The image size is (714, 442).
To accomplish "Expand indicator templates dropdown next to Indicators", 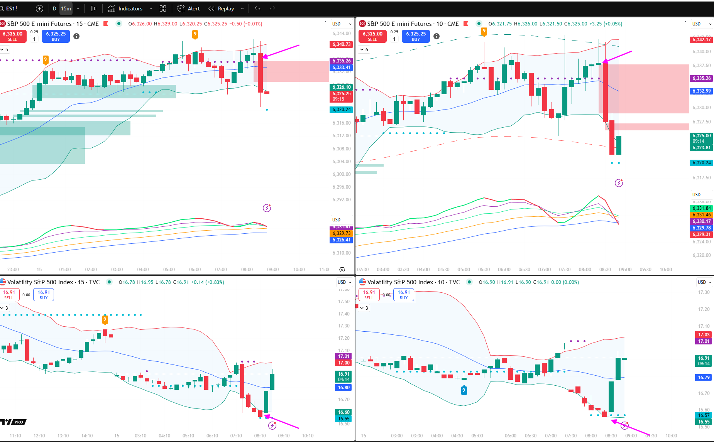I will point(151,8).
